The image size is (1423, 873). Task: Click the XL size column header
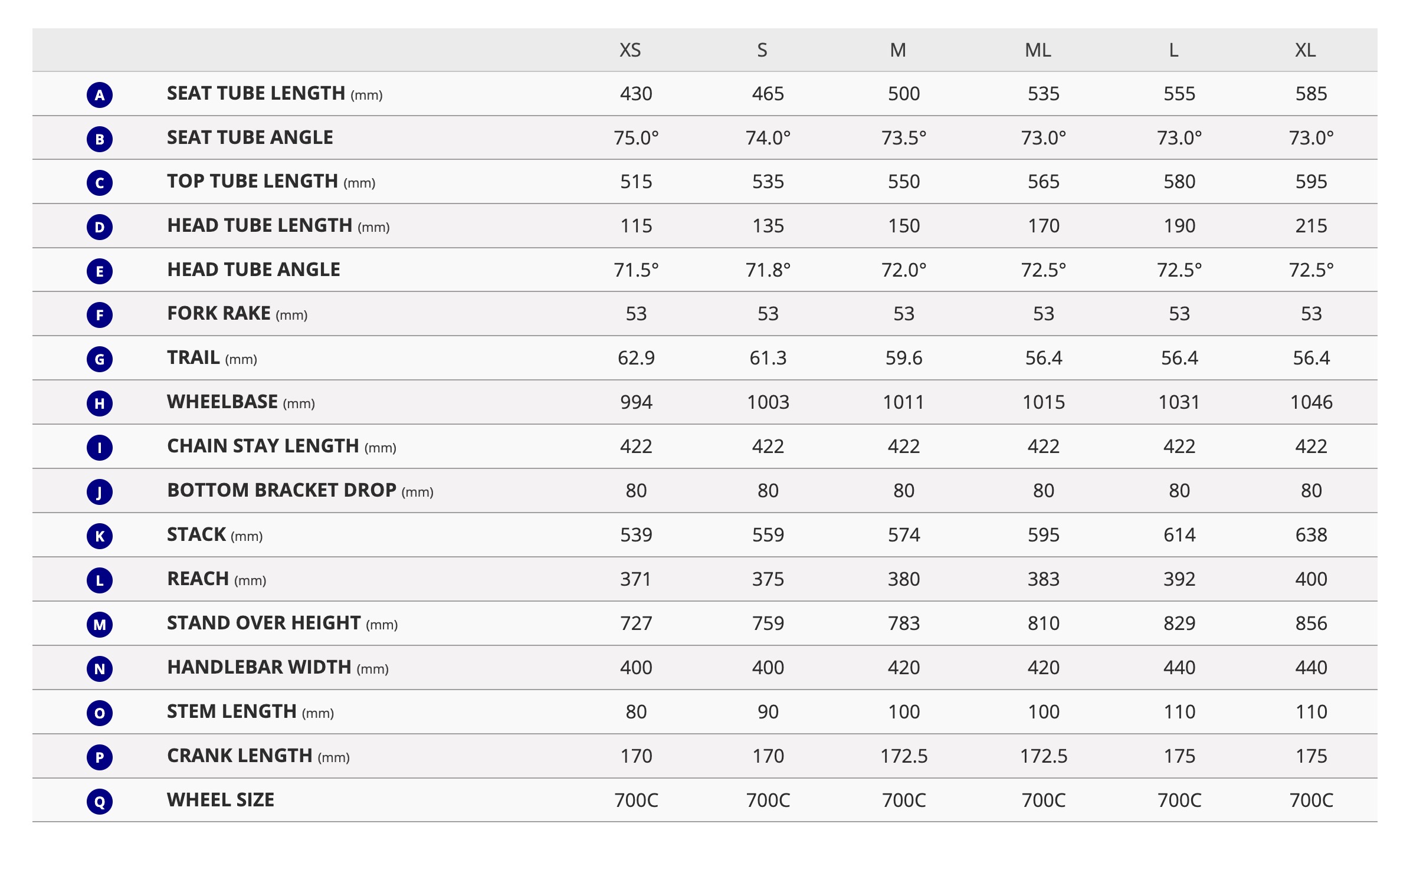1306,50
